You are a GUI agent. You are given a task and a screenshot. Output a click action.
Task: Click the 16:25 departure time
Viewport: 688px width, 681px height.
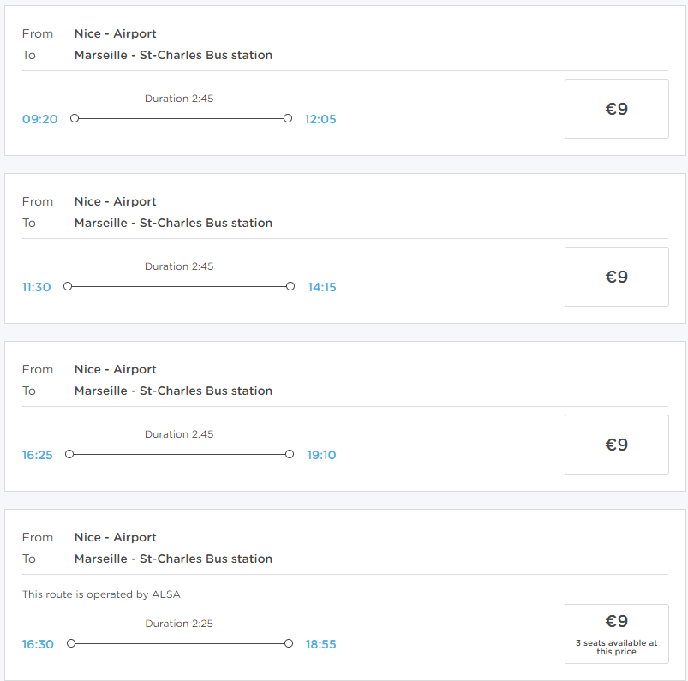37,455
